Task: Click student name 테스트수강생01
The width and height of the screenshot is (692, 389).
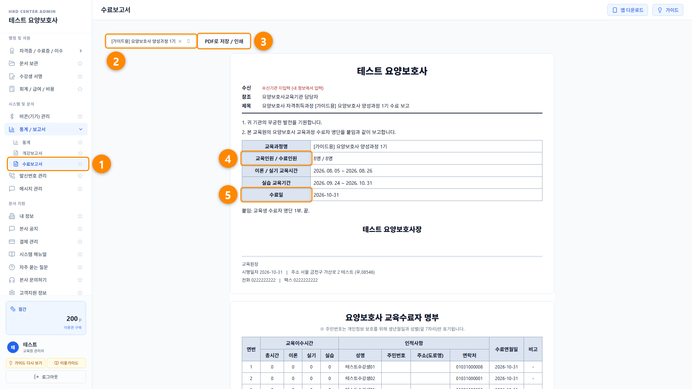Action: coord(360,367)
